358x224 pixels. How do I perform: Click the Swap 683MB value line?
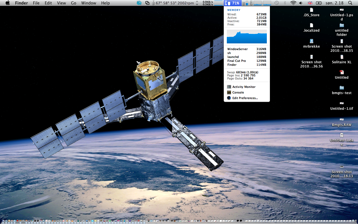pyautogui.click(x=243, y=72)
